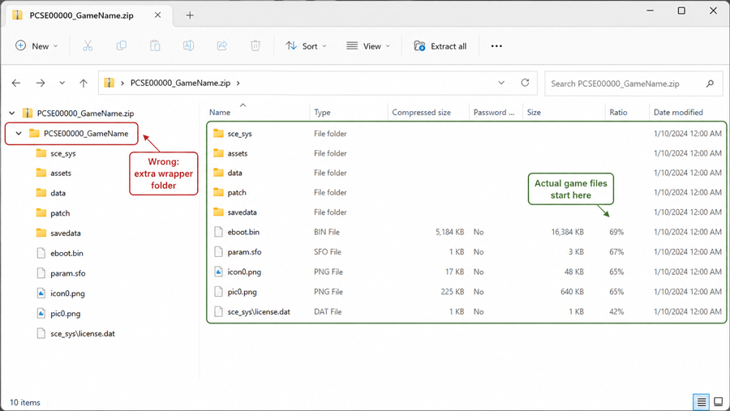
Task: Select param.sfo file icon in list
Action: pos(218,252)
